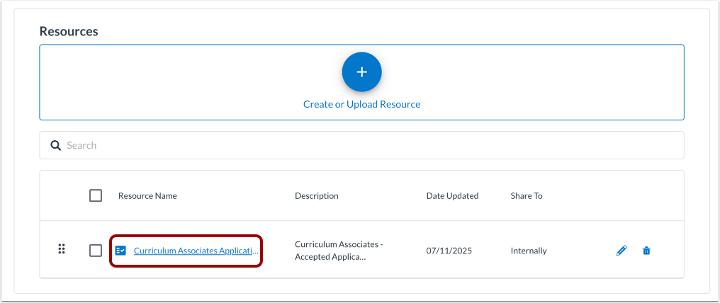Open the Curriculum Associates Application resource link
This screenshot has height=303, width=720.
tap(196, 251)
